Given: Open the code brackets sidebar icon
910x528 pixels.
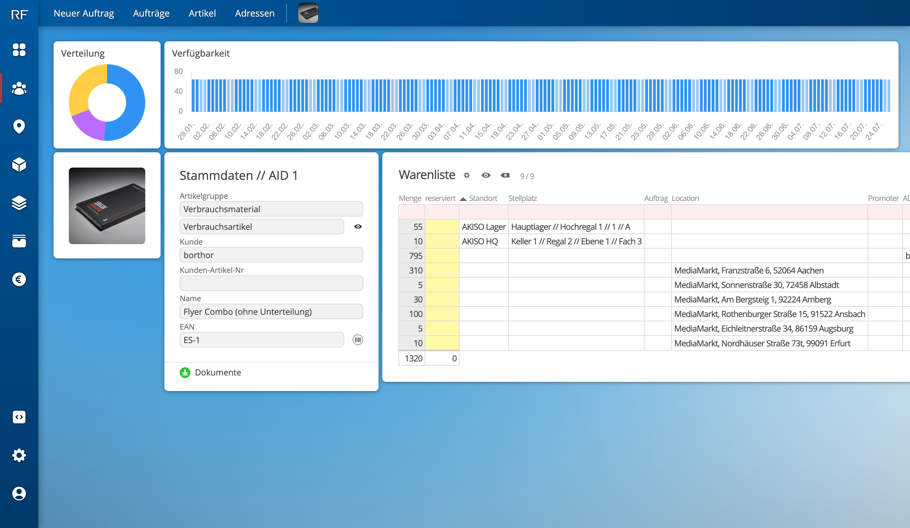Looking at the screenshot, I should [x=19, y=417].
